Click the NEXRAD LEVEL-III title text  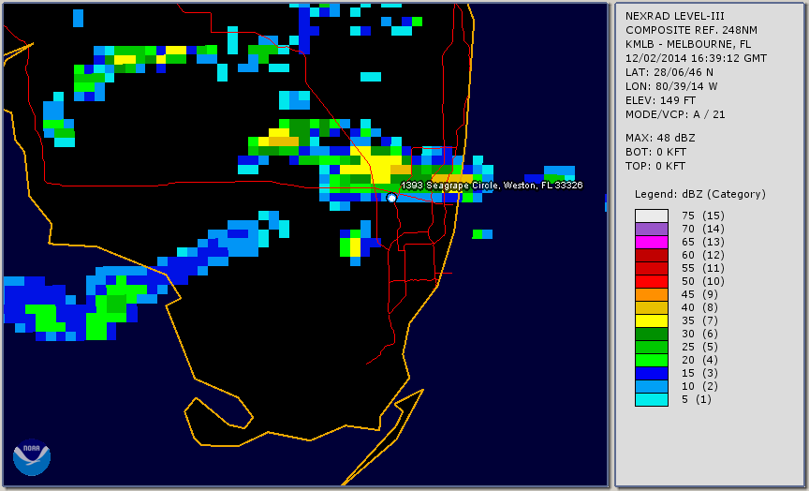pos(675,16)
